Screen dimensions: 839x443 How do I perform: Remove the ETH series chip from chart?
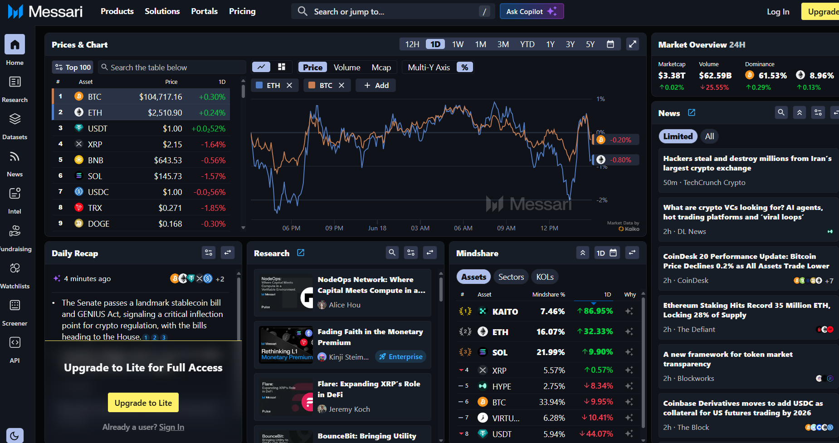[x=289, y=85]
